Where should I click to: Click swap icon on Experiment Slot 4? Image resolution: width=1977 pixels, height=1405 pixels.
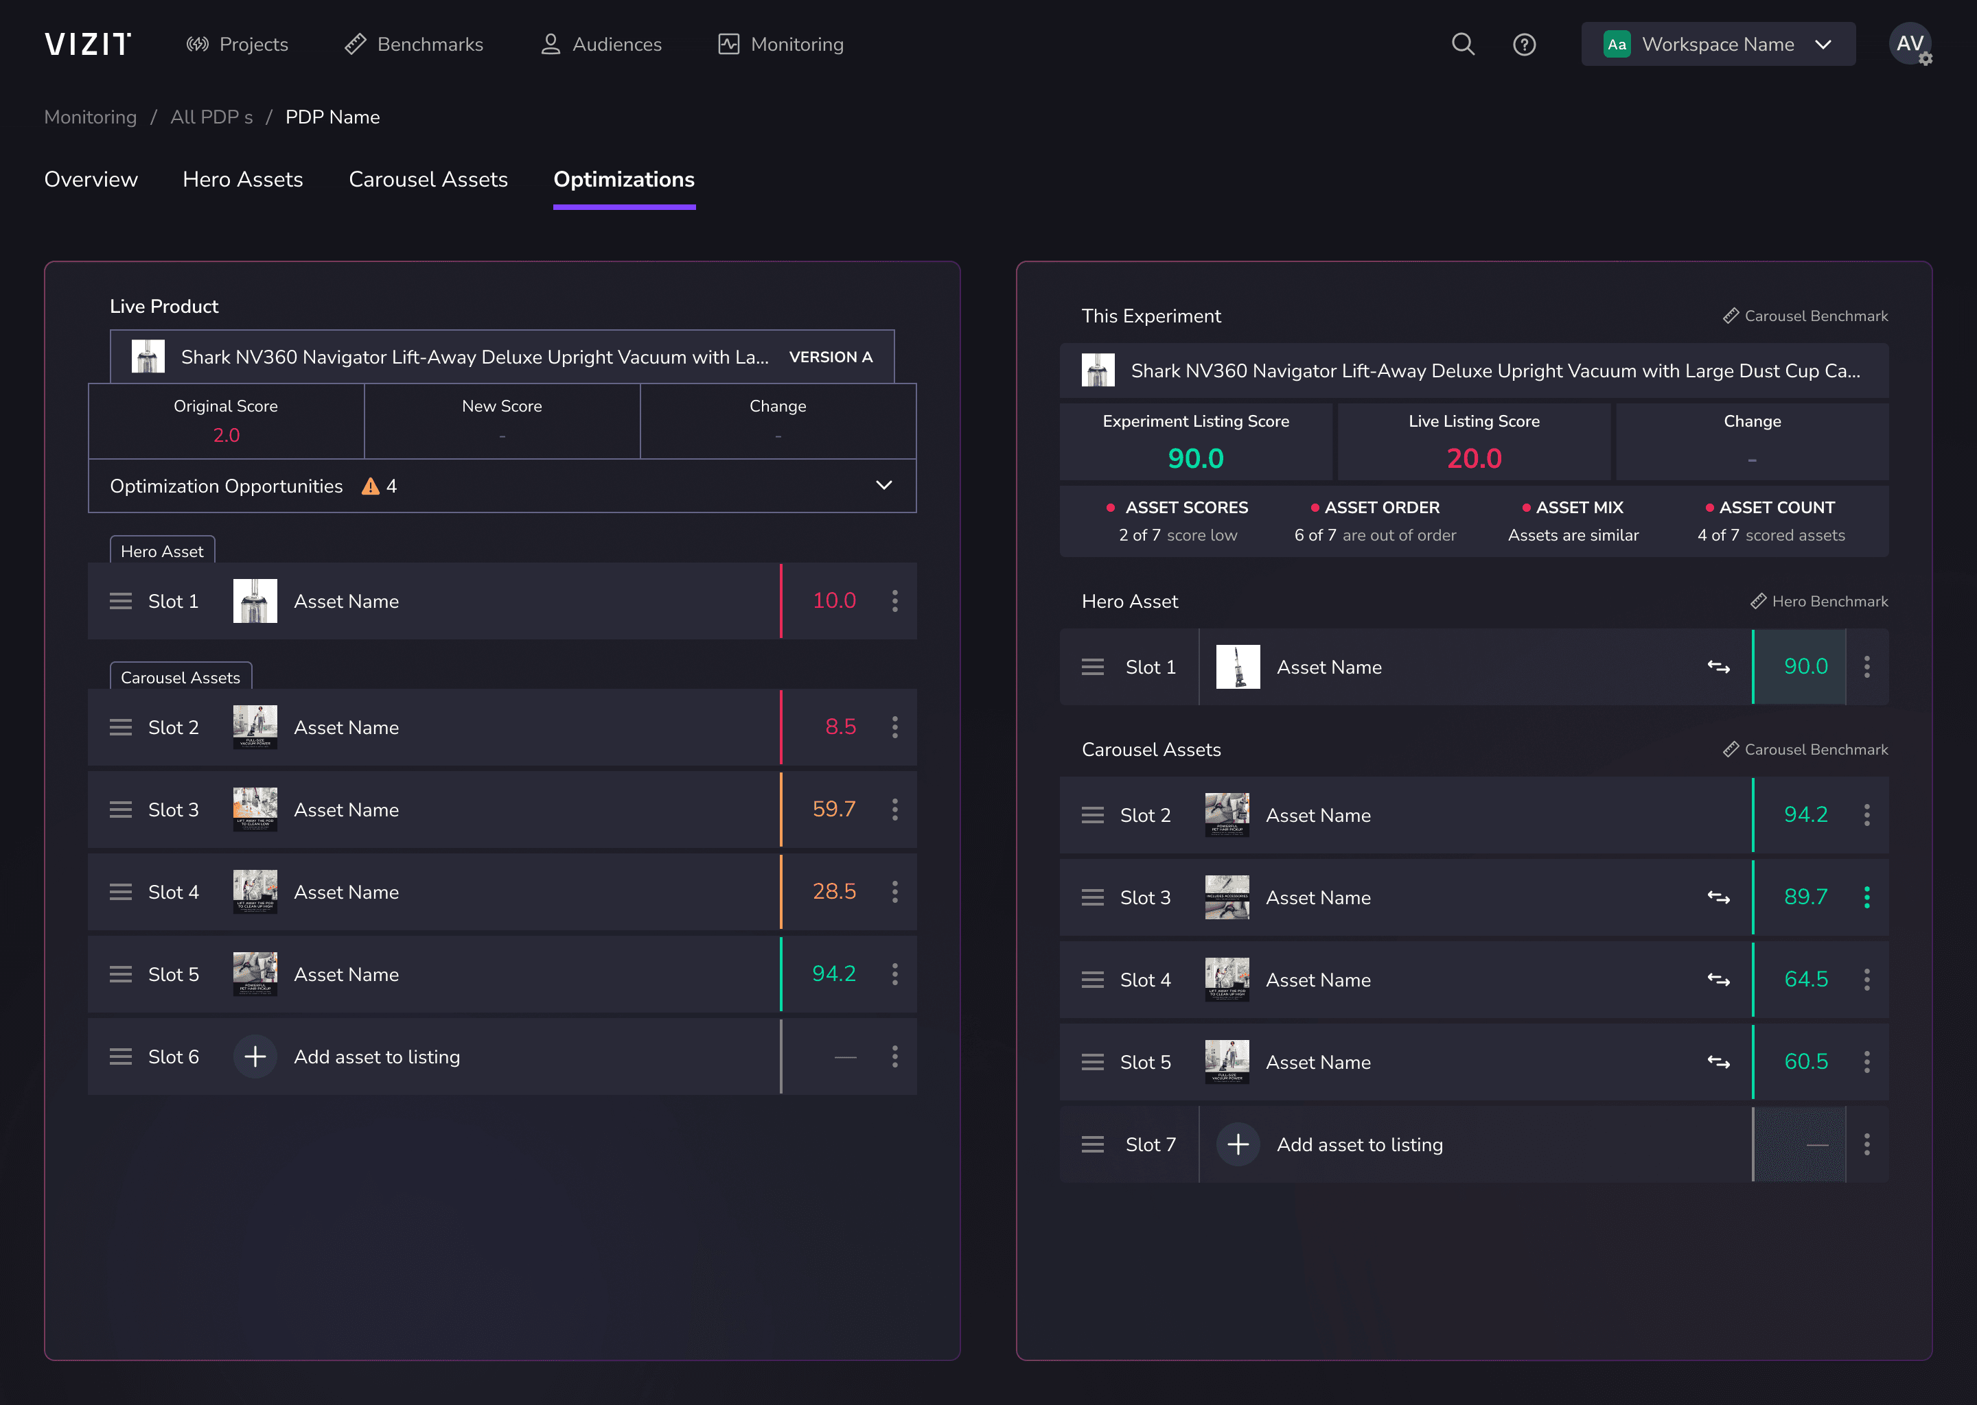(1718, 980)
